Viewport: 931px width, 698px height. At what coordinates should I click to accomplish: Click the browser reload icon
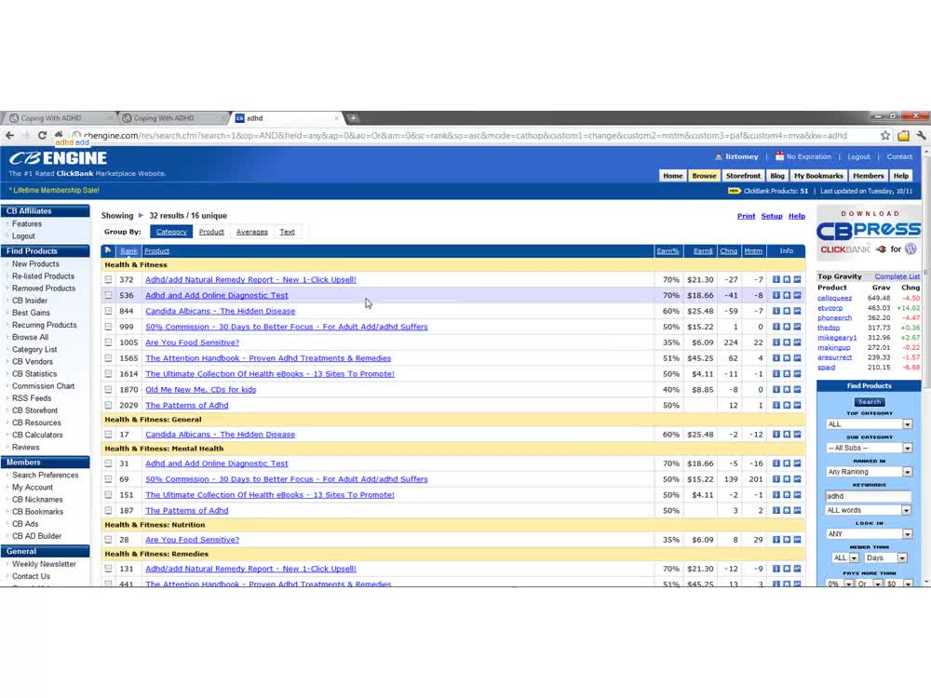click(42, 135)
